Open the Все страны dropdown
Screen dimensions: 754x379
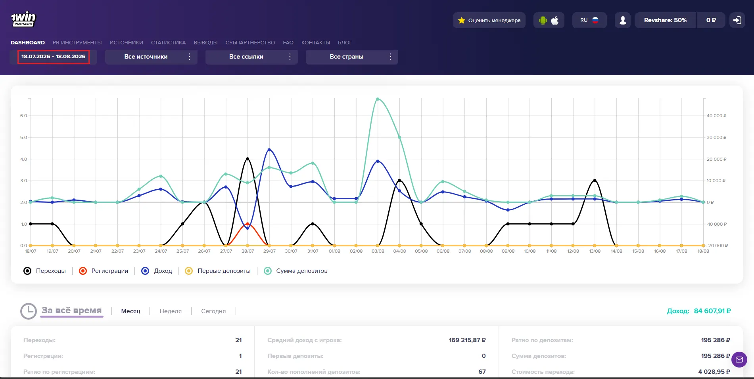[352, 57]
